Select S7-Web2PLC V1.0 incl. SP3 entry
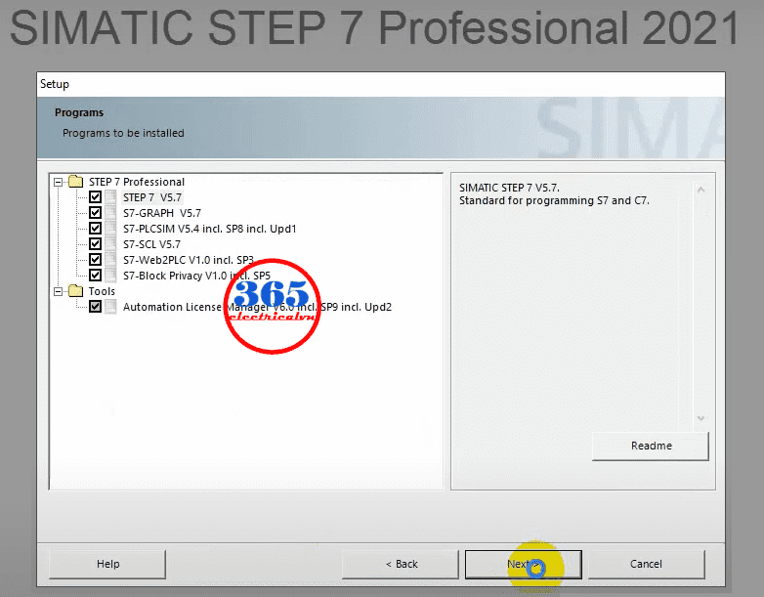Screen dimensions: 764x597 pyautogui.click(x=189, y=260)
